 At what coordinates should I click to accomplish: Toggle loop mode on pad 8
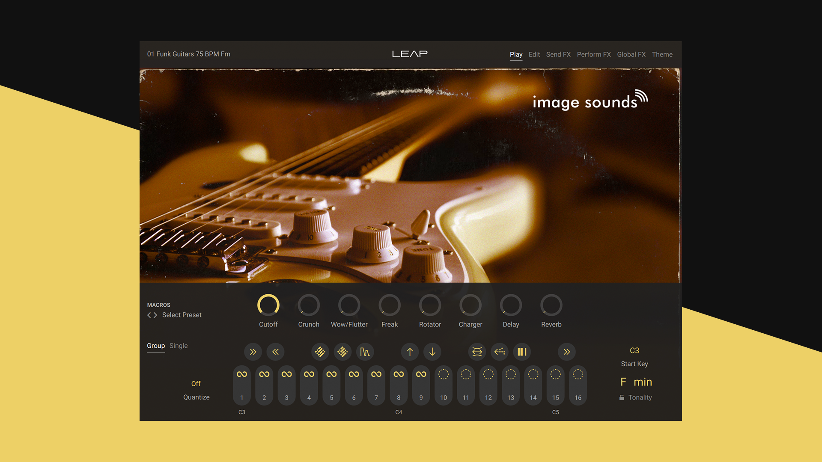point(399,373)
